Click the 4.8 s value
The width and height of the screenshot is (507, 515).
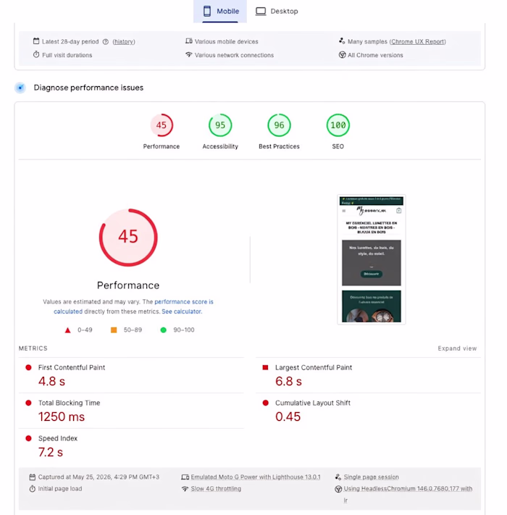tap(51, 381)
